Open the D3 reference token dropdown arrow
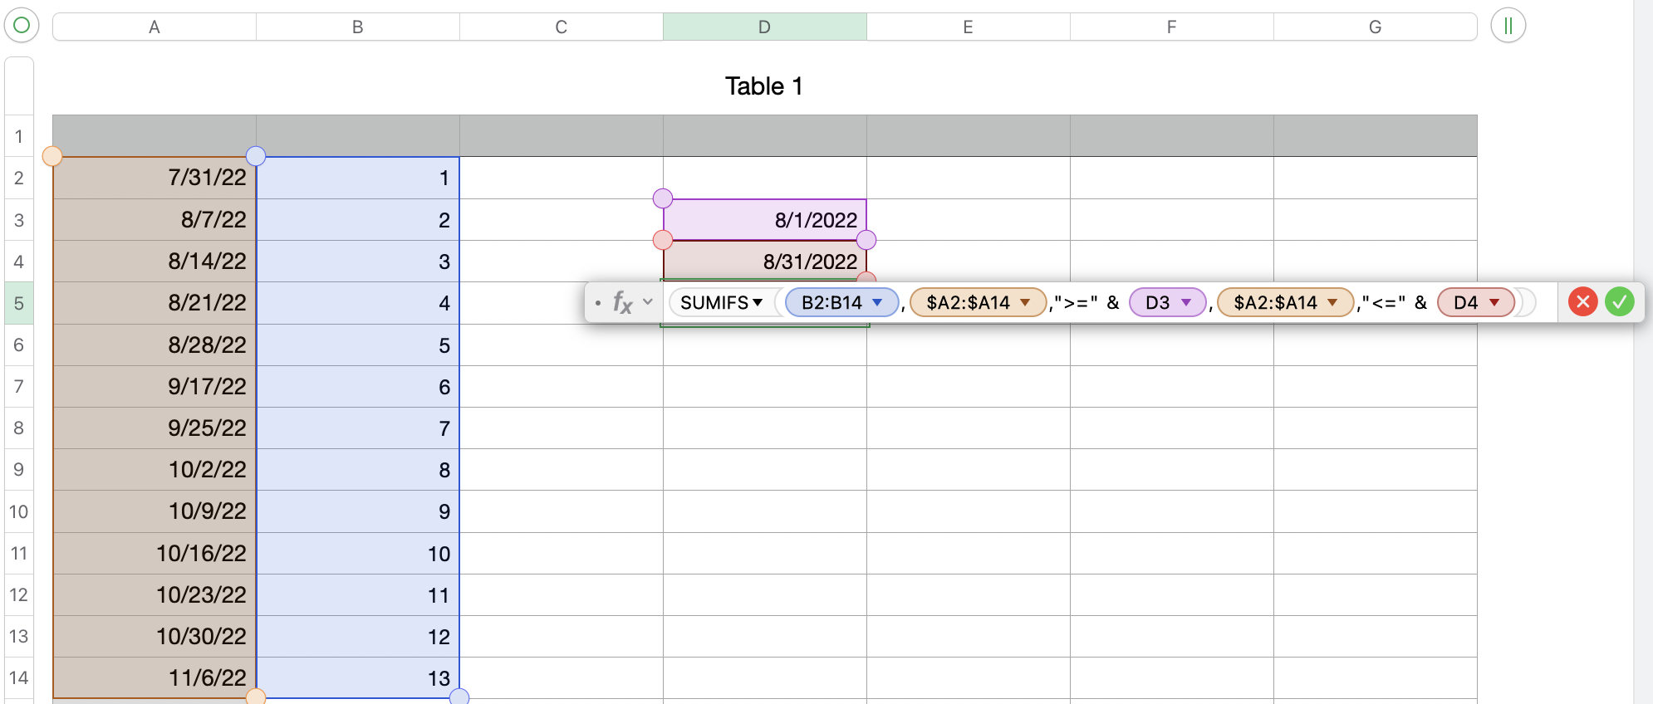The width and height of the screenshot is (1653, 704). coord(1186,302)
